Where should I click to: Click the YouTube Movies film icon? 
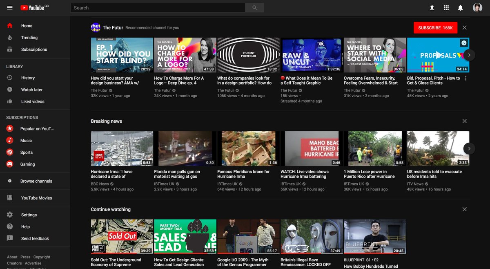(x=10, y=198)
